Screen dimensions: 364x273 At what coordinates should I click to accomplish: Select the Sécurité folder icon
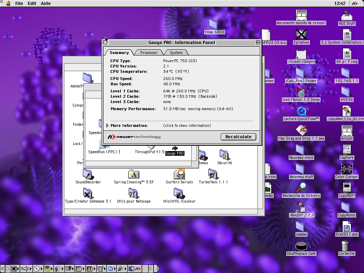click(x=224, y=155)
